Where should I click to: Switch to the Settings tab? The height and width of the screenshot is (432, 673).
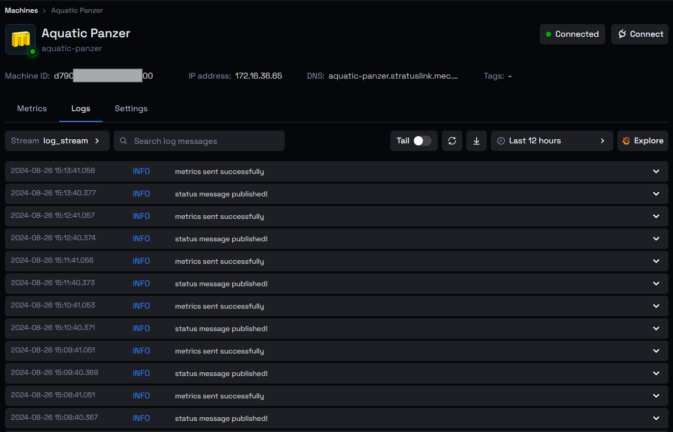[131, 109]
